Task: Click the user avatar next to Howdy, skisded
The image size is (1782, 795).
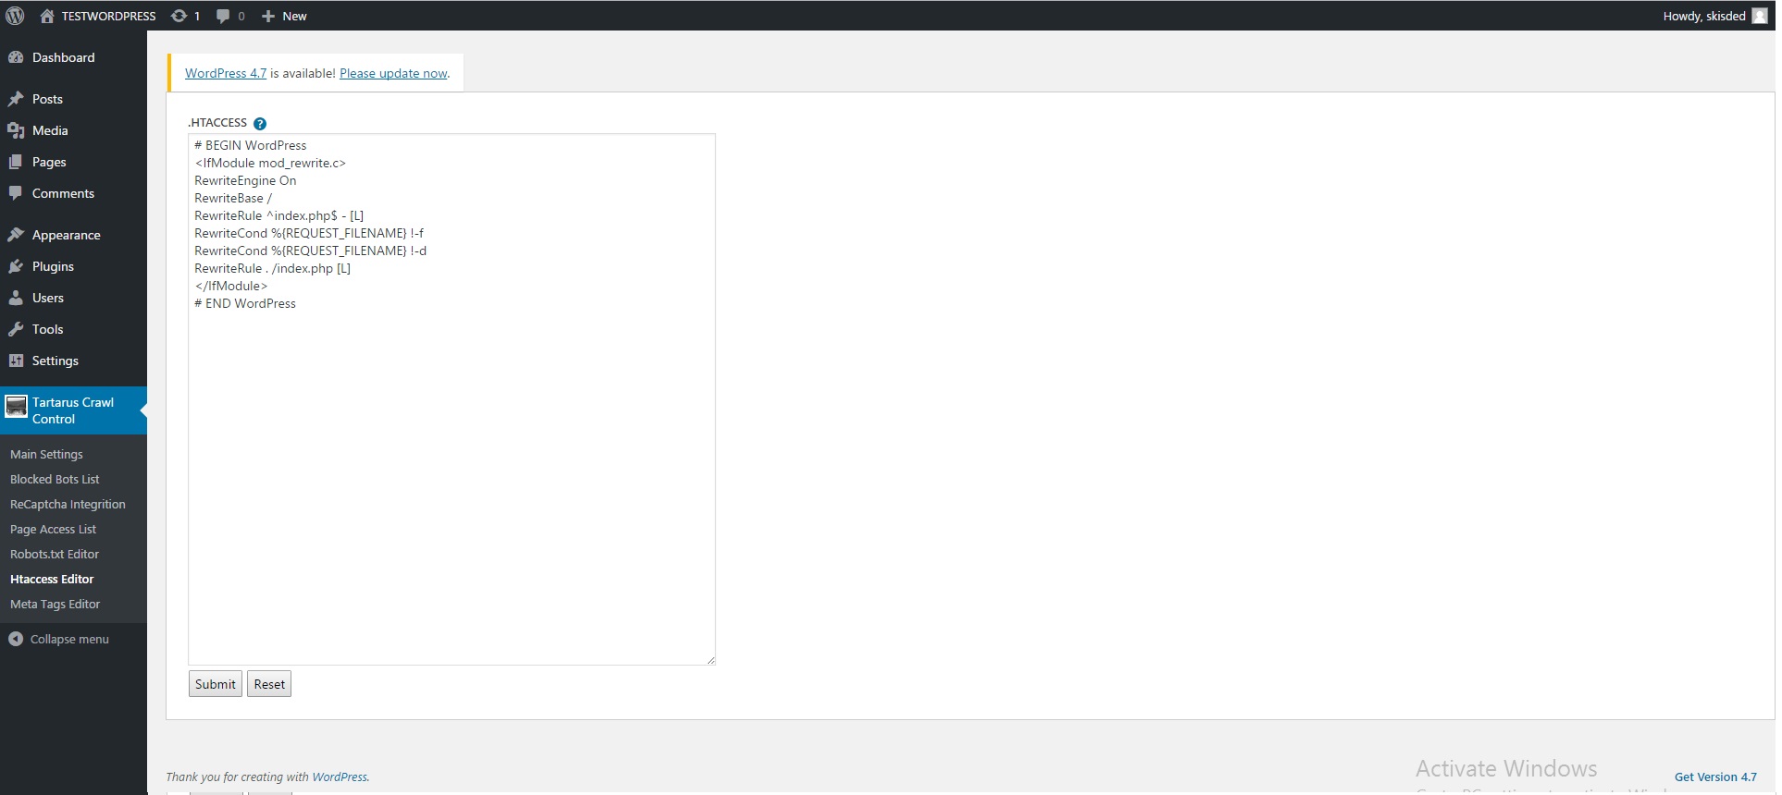Action: tap(1760, 16)
